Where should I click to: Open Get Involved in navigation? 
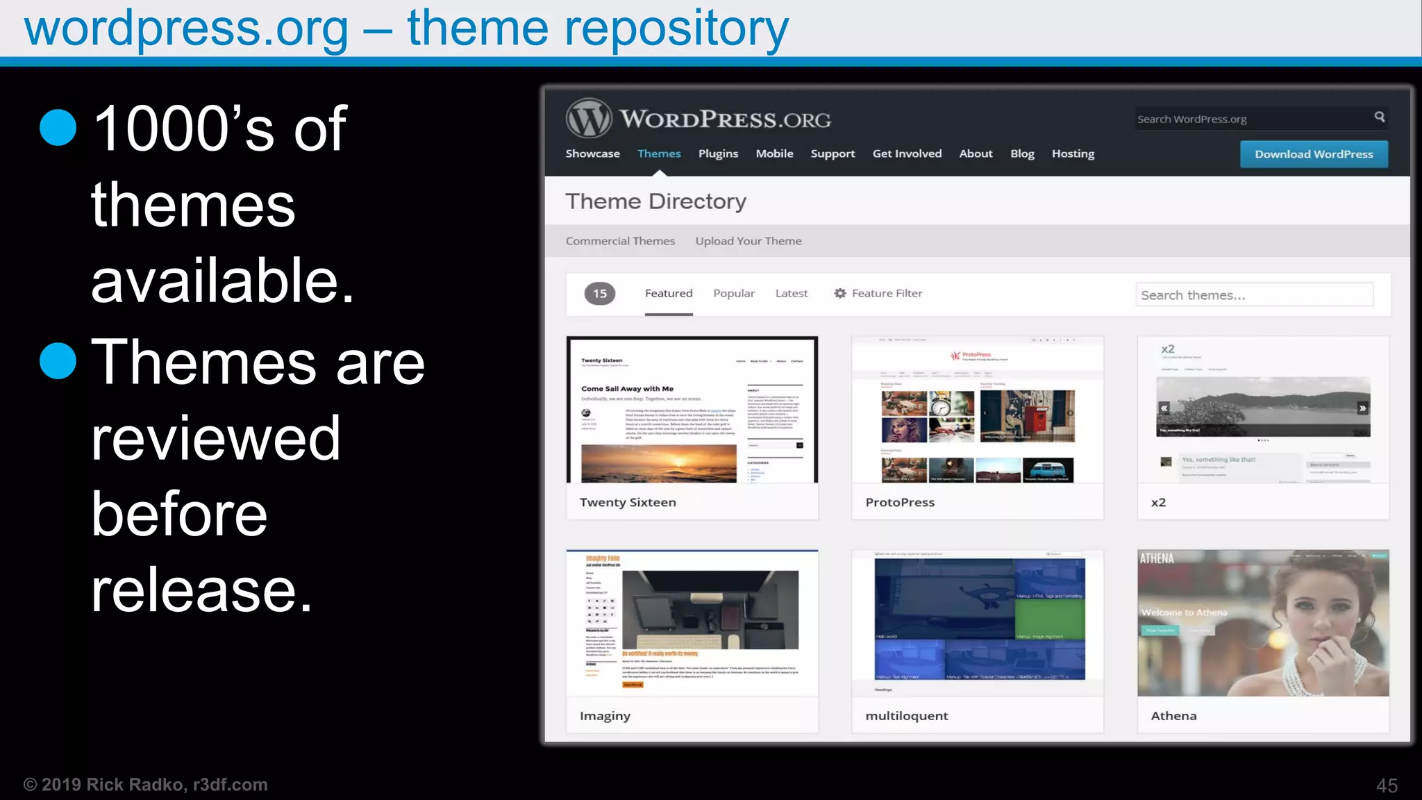point(907,153)
